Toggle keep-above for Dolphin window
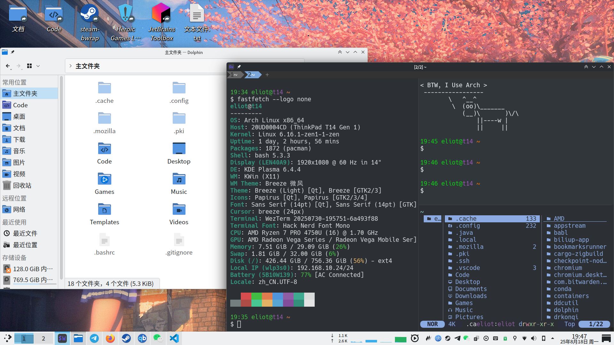The width and height of the screenshot is (614, 345). (x=340, y=52)
